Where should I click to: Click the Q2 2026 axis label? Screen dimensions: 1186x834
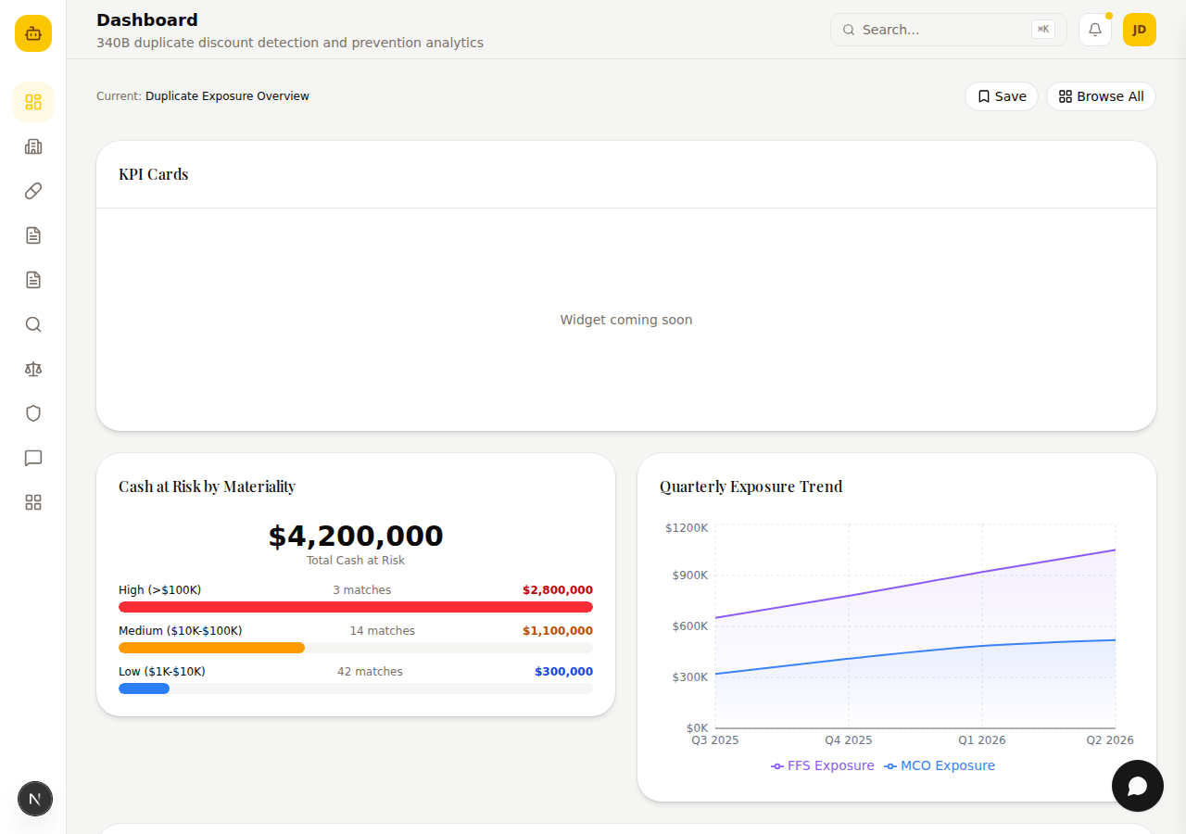pos(1110,740)
